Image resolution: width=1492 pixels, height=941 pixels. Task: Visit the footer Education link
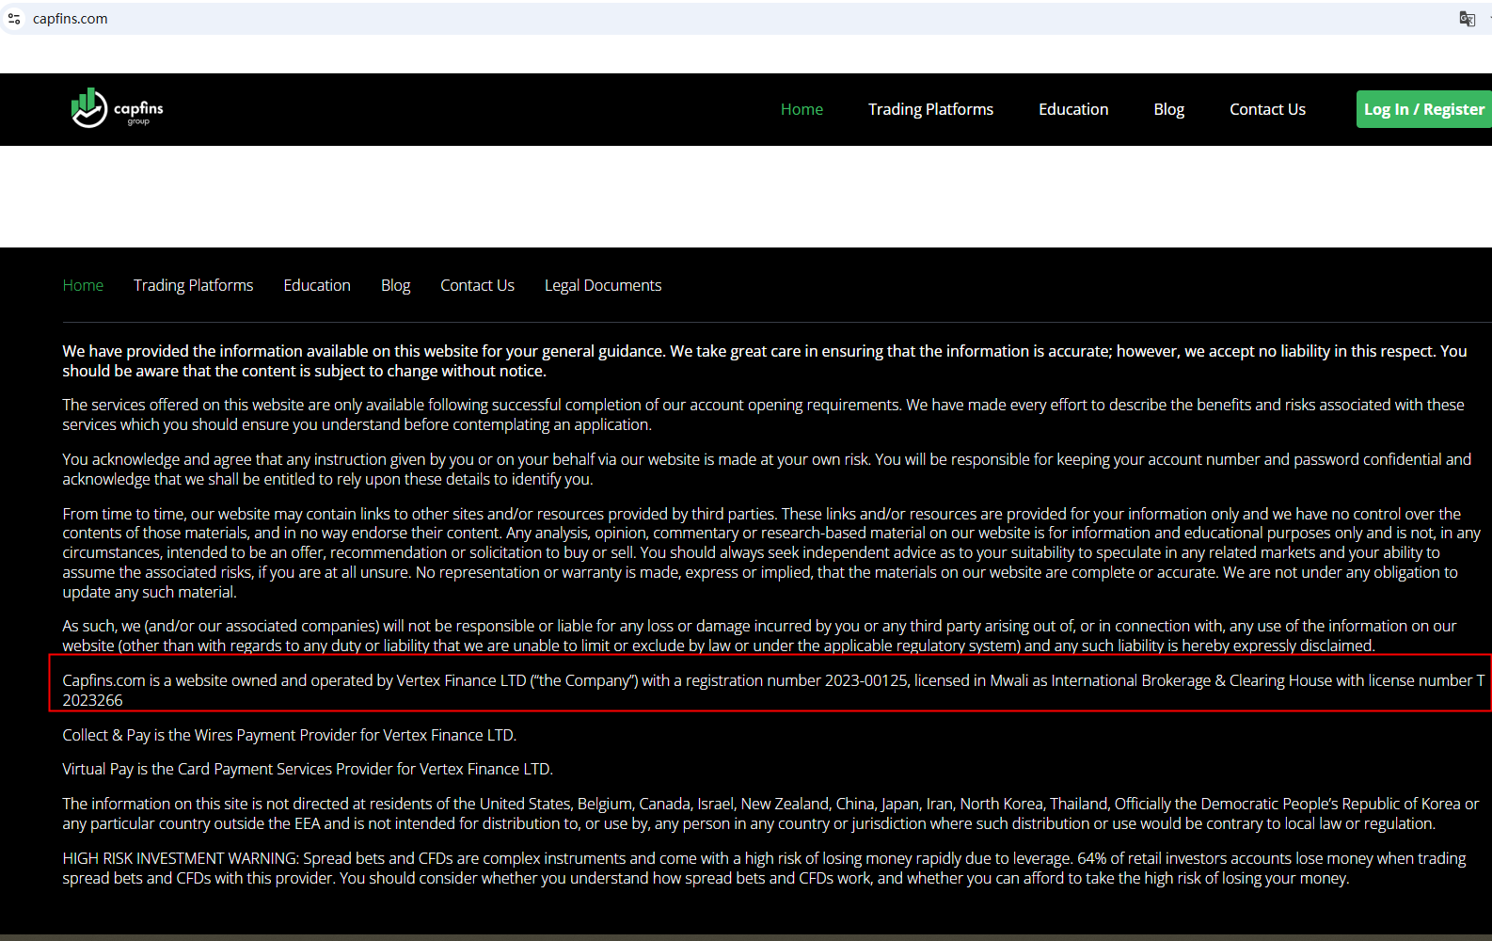[317, 285]
